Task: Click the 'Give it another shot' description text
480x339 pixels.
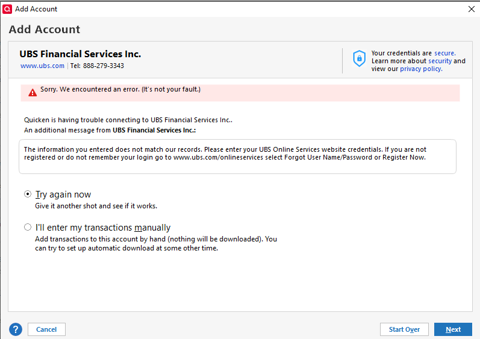Action: [x=96, y=206]
